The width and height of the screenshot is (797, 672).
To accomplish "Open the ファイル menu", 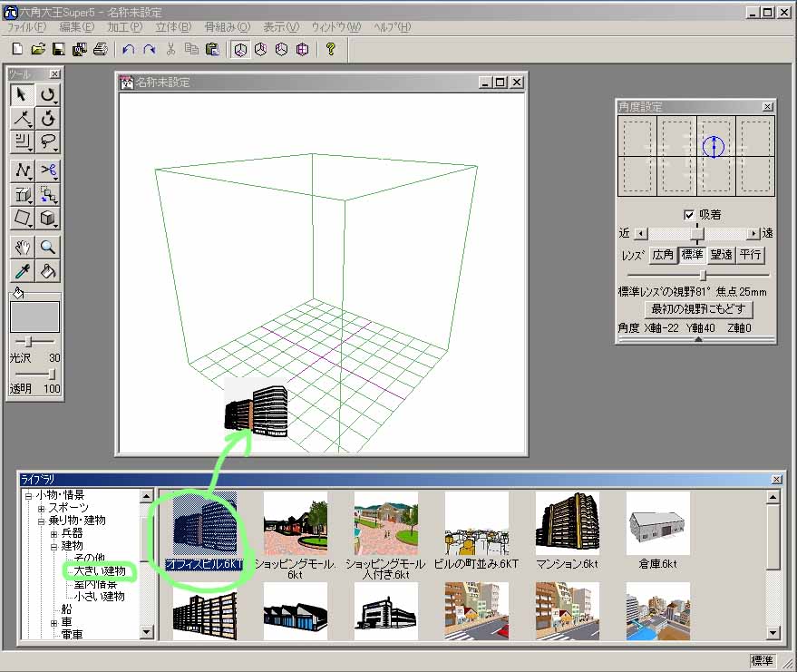I will (26, 27).
